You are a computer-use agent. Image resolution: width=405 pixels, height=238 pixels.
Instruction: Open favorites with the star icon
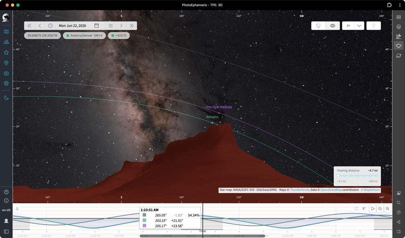(6, 53)
